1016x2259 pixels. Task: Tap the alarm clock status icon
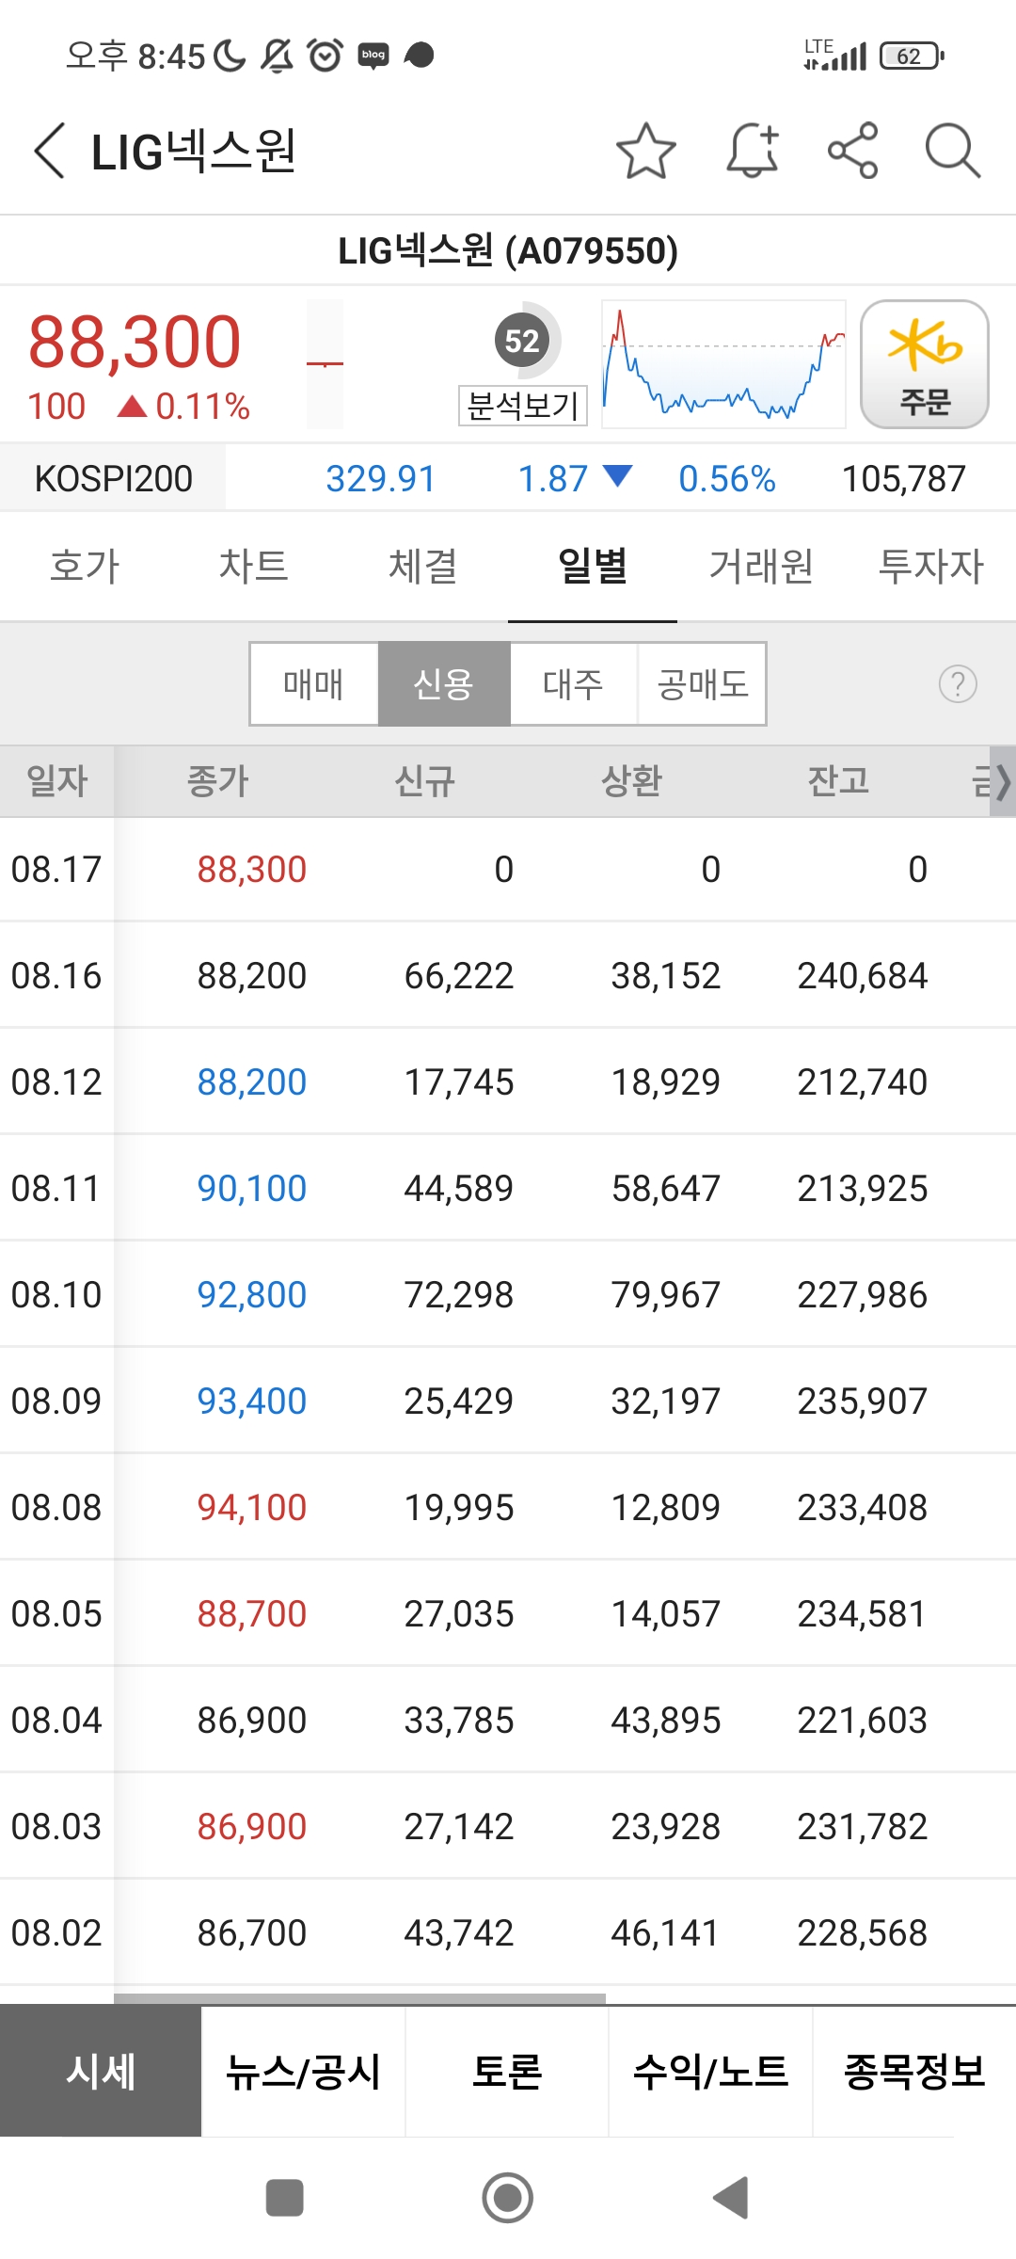[x=325, y=56]
